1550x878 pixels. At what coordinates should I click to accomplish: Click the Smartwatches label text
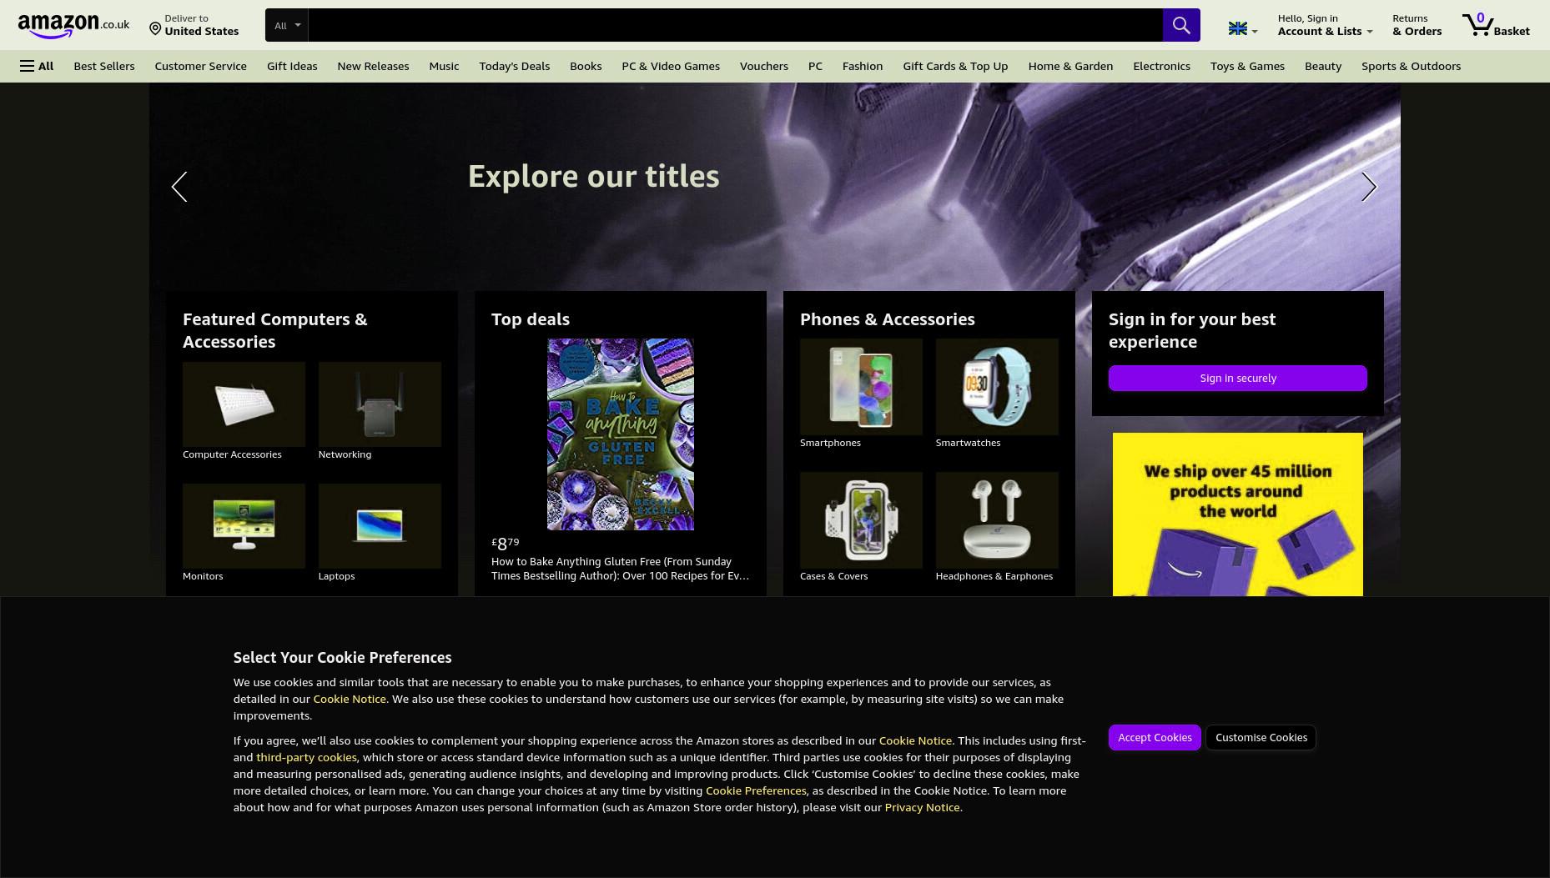[968, 443]
